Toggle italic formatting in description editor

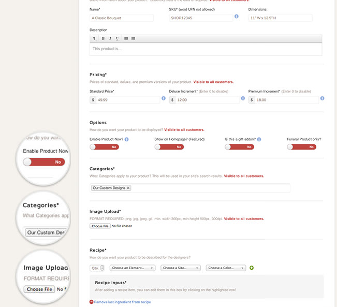point(110,38)
